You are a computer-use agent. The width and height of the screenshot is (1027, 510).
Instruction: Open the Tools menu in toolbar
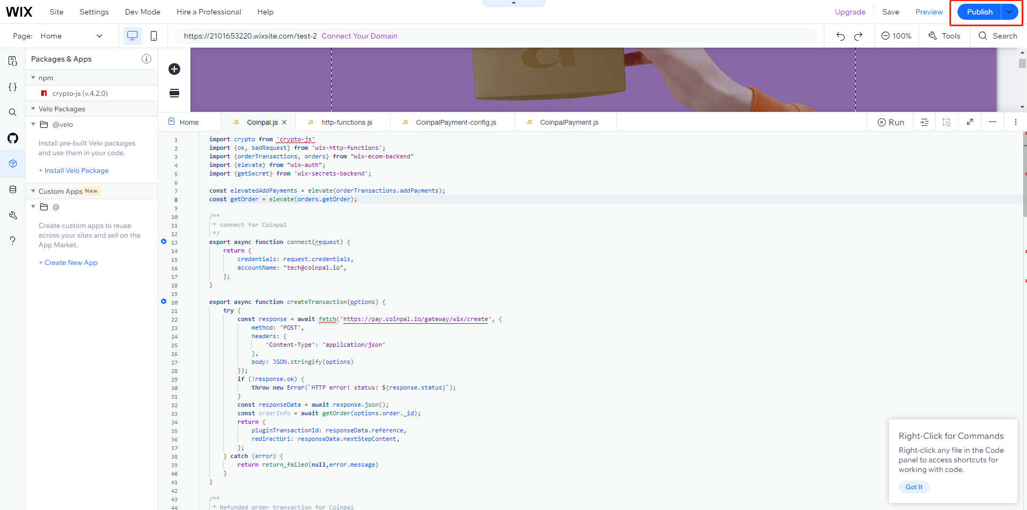[x=945, y=36]
